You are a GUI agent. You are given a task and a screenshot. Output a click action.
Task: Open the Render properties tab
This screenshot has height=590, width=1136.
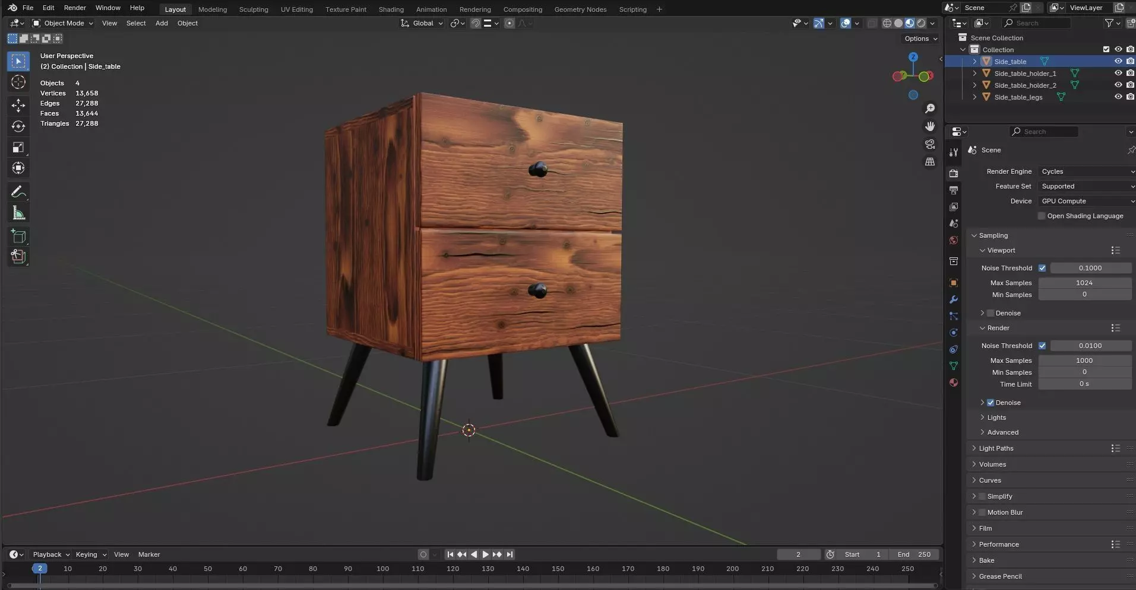pos(954,173)
